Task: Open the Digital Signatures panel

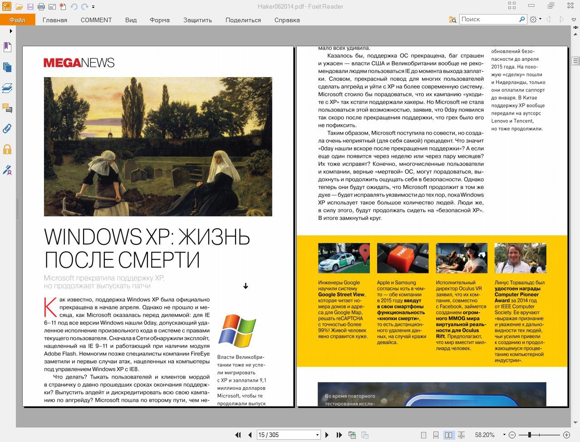Action: tap(7, 170)
